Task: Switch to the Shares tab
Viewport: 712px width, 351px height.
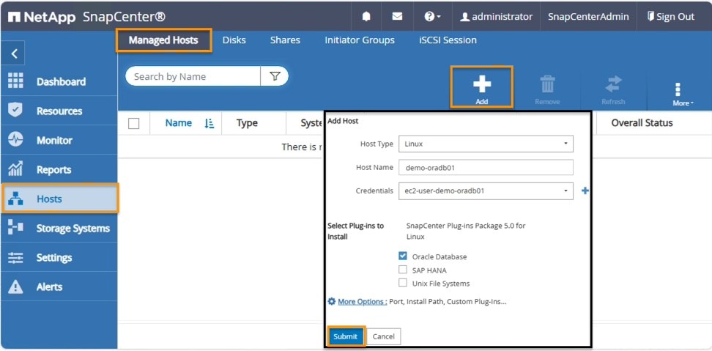Action: coord(285,40)
